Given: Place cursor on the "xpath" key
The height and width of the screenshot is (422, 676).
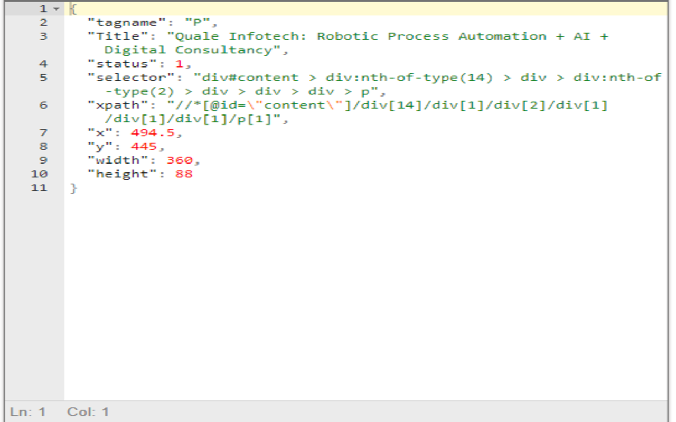Looking at the screenshot, I should click(118, 105).
